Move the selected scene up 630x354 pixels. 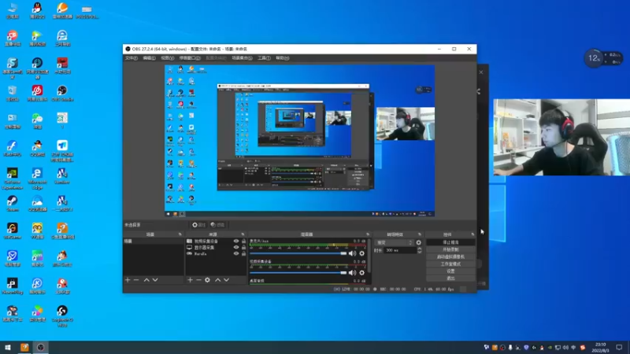[146, 280]
